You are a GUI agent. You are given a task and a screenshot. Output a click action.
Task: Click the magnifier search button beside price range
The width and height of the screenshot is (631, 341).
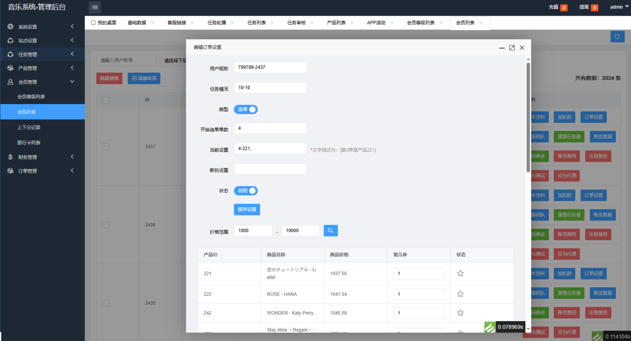coord(330,231)
